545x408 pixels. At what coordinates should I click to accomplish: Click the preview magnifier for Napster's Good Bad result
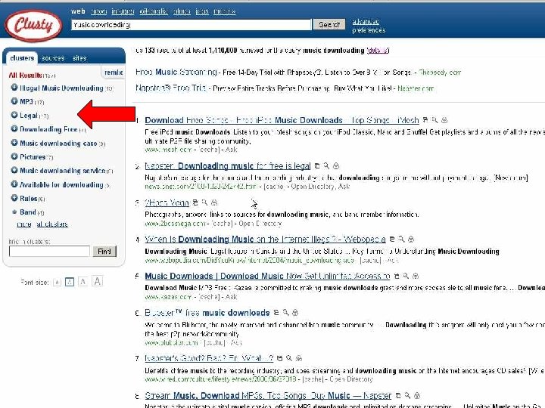289,358
